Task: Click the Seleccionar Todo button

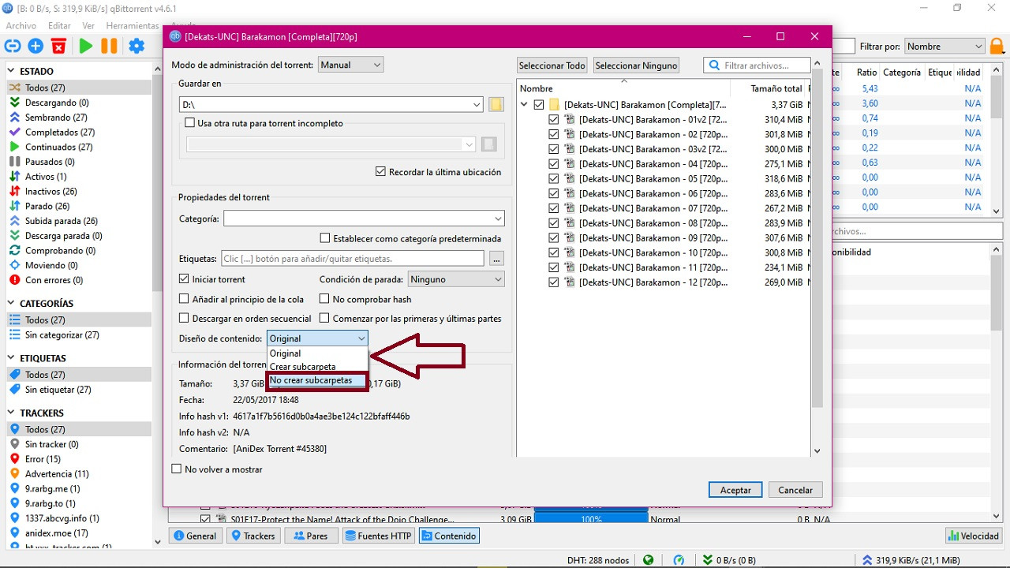Action: click(552, 65)
